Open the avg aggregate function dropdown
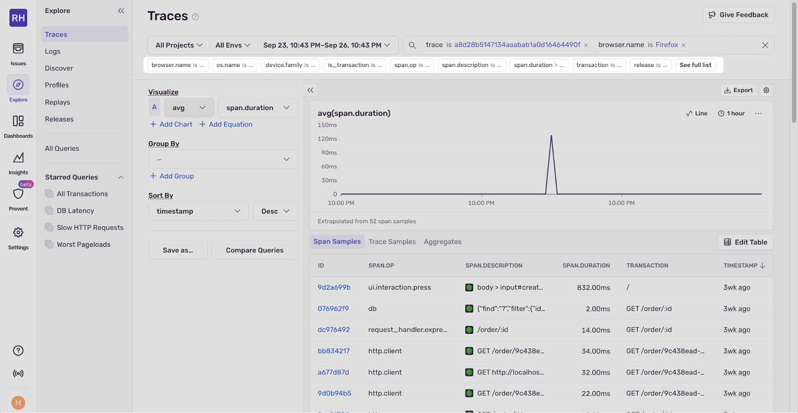Screen dimensions: 798x413 click(x=189, y=108)
